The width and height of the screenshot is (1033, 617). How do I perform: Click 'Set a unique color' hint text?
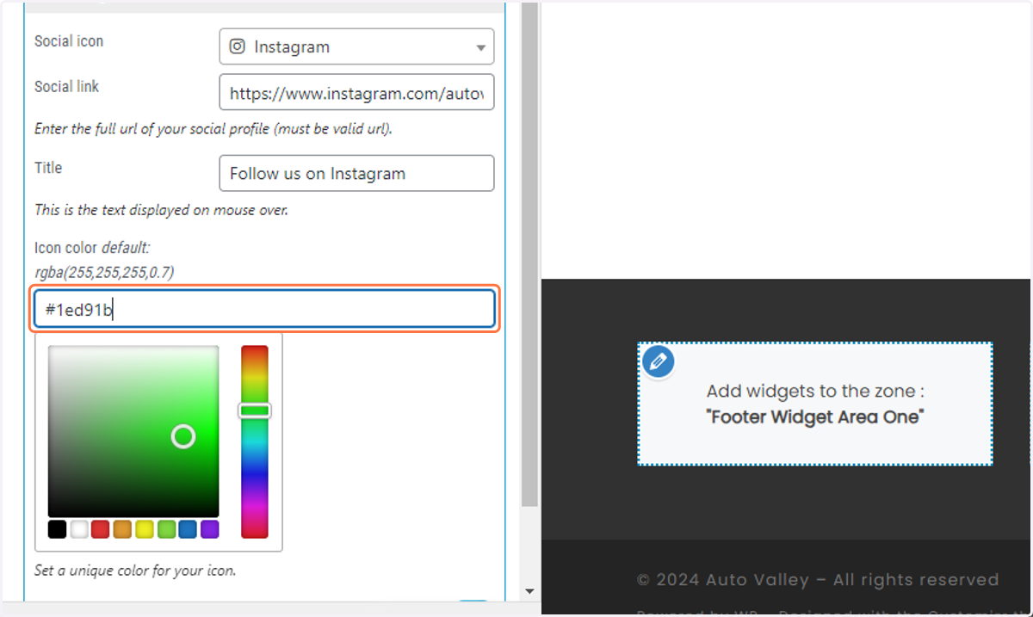(135, 570)
